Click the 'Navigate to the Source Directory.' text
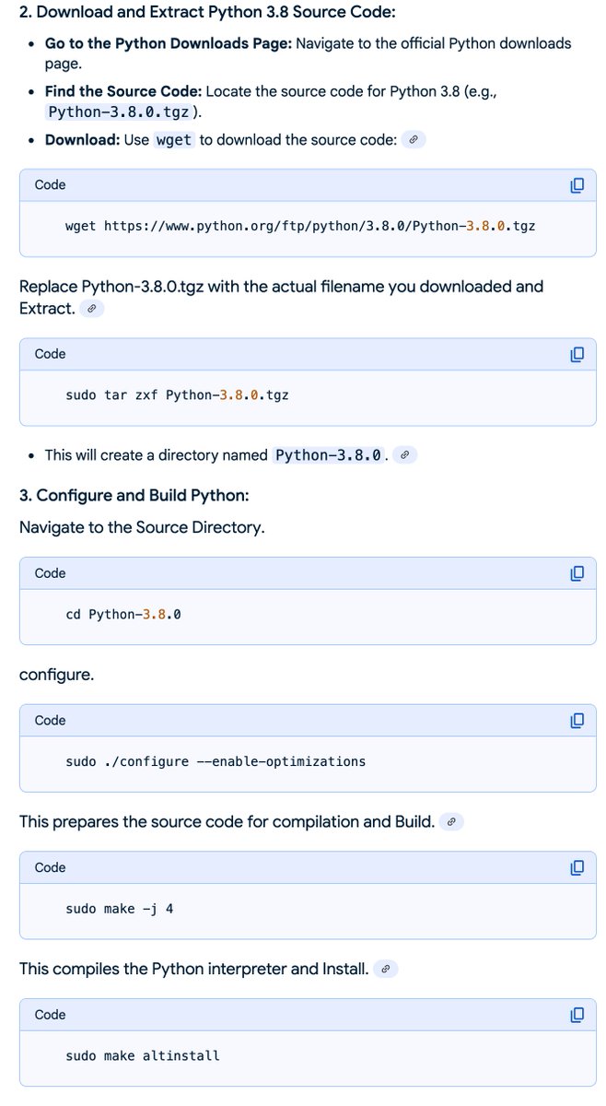The width and height of the screenshot is (606, 1106). pos(142,528)
